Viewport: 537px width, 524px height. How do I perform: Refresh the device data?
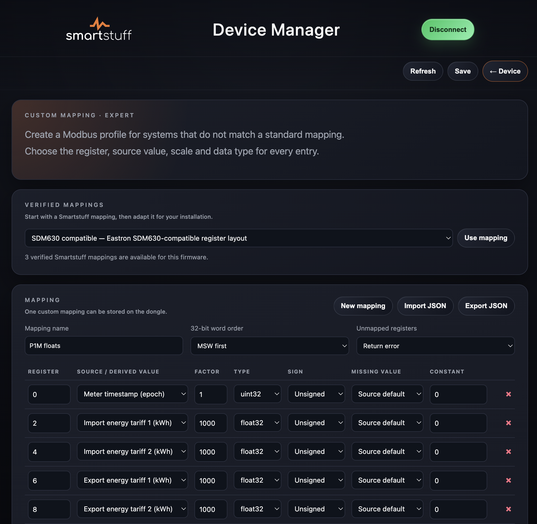pyautogui.click(x=423, y=71)
